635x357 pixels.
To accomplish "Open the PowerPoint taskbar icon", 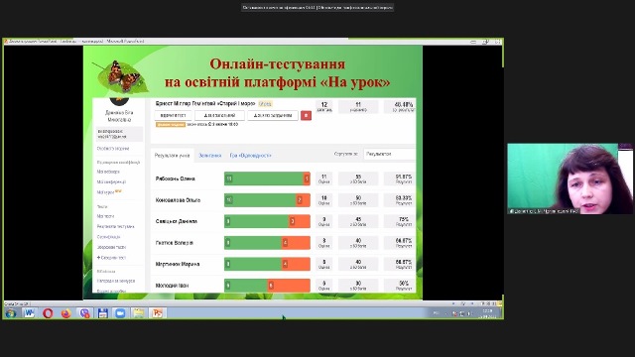I will 157,313.
